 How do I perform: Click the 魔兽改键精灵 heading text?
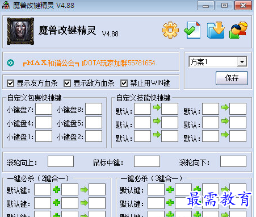[x=68, y=30]
